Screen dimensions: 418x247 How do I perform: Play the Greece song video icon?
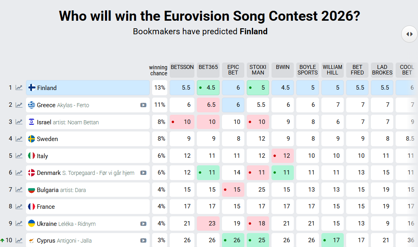click(143, 105)
